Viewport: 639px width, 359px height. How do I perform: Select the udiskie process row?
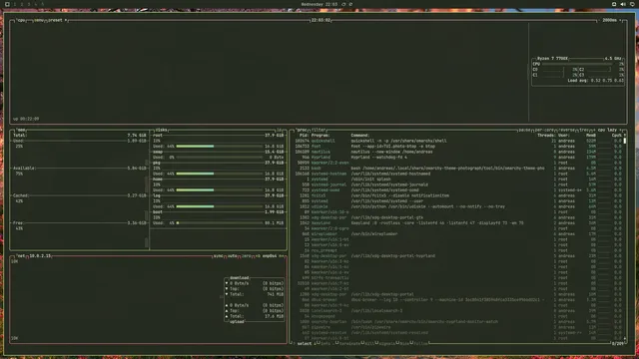point(457,206)
